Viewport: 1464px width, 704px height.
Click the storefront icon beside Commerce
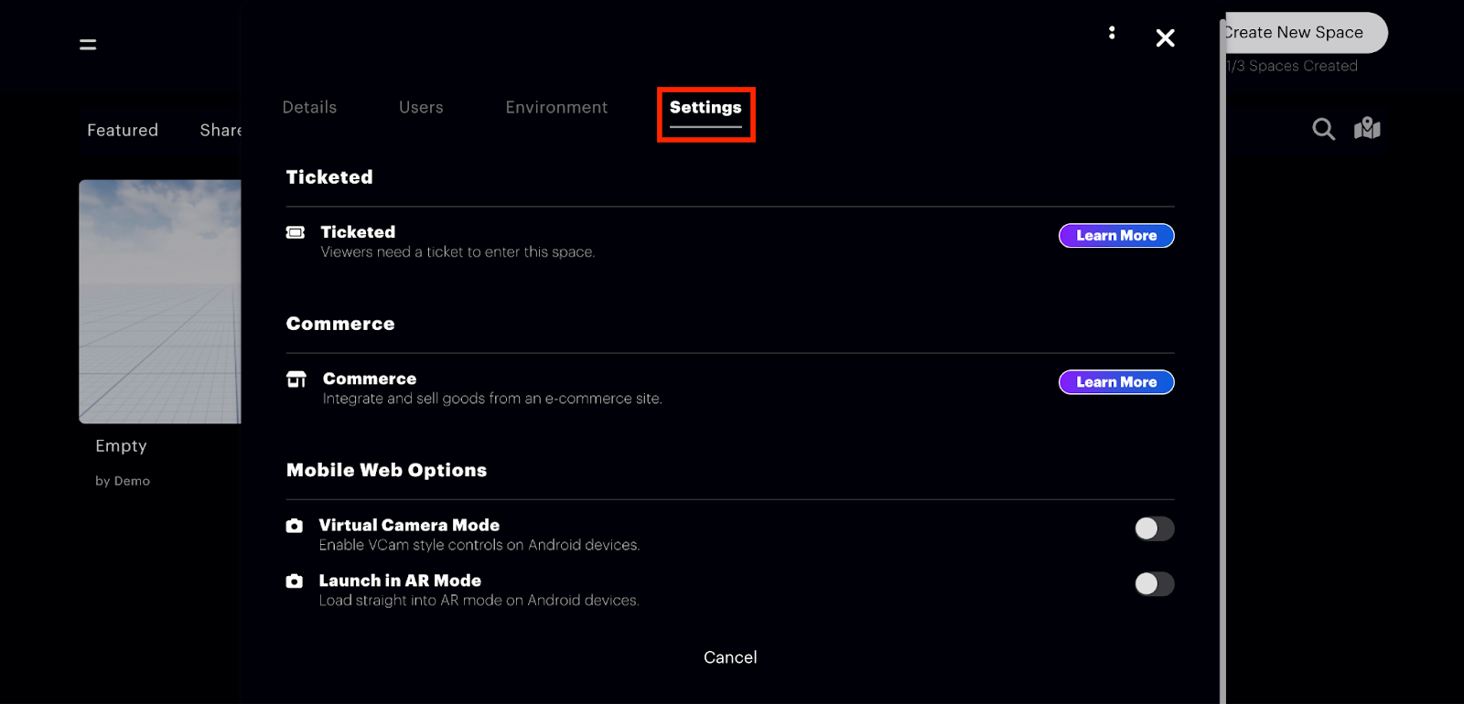coord(296,379)
